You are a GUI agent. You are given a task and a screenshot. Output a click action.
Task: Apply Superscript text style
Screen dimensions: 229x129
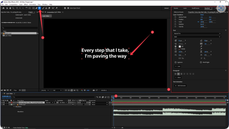pyautogui.click(x=202, y=58)
